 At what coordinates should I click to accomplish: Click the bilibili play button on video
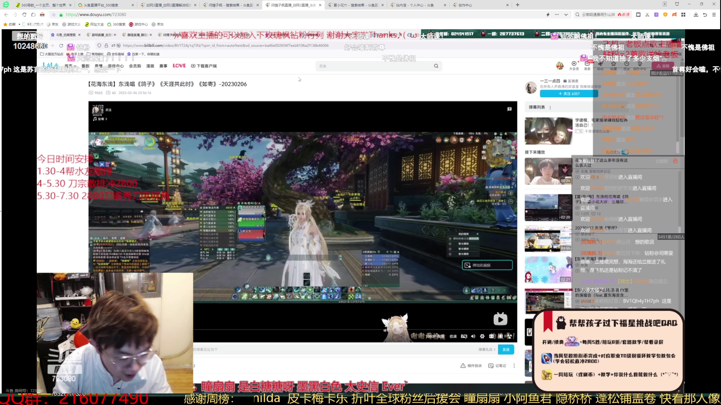tap(500, 319)
